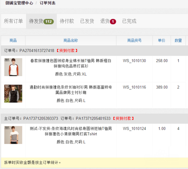Screen dimensions: 188x169
Task: Click the 订单列表 breadcrumb
Action: click(x=47, y=3)
